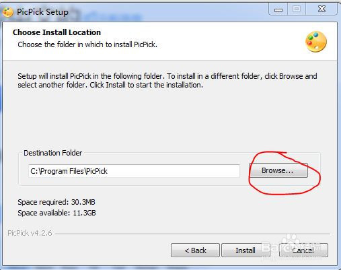This screenshot has height=270, width=341.
Task: Click the Space required: 30.3MB text
Action: coord(56,202)
